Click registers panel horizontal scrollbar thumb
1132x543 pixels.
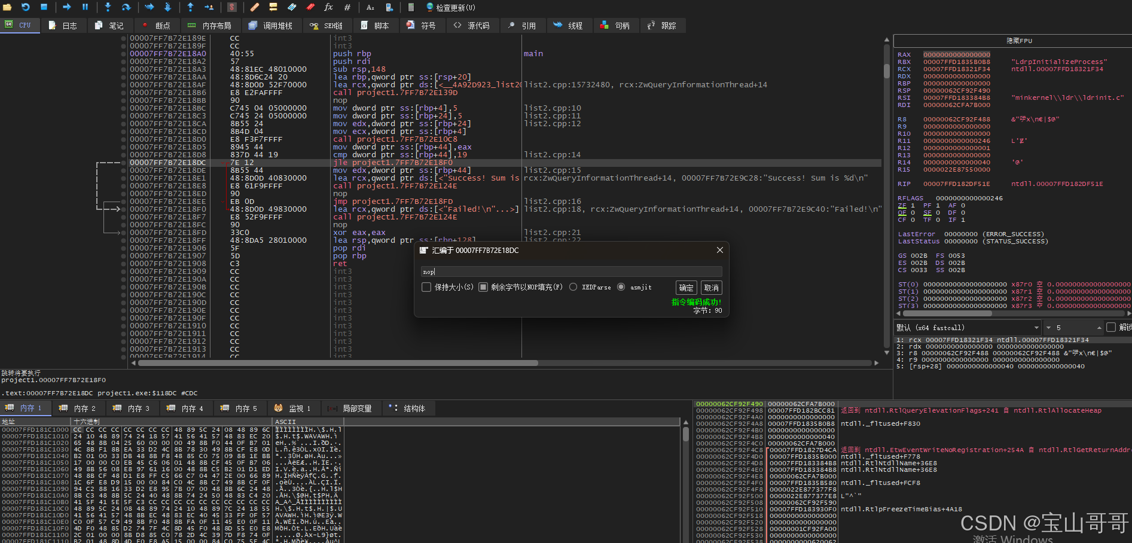coord(947,313)
